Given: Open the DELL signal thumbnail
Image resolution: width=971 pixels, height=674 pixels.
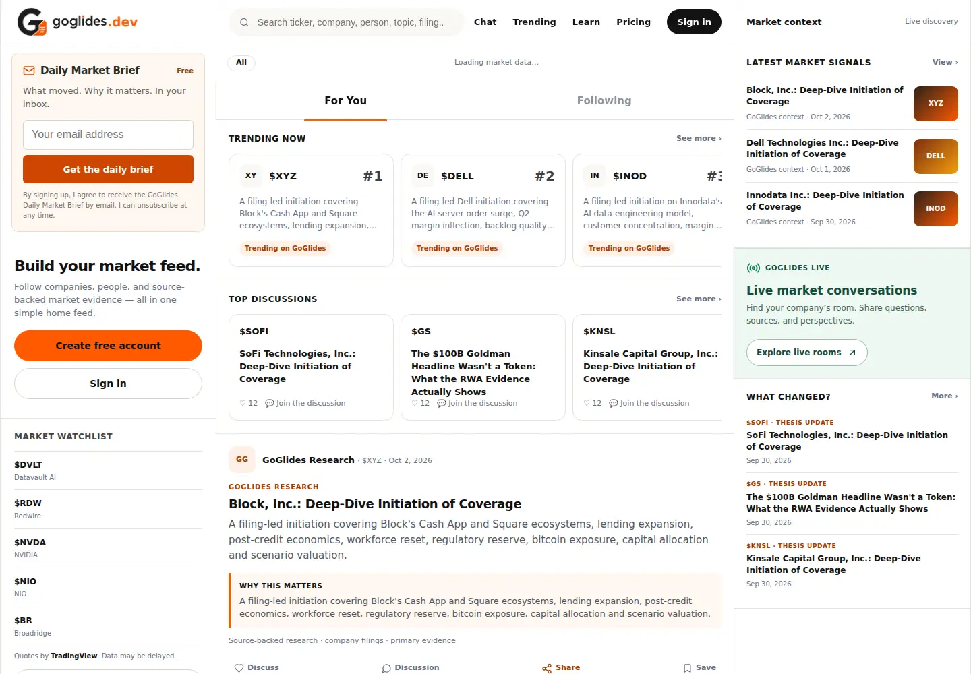Looking at the screenshot, I should pos(935,156).
